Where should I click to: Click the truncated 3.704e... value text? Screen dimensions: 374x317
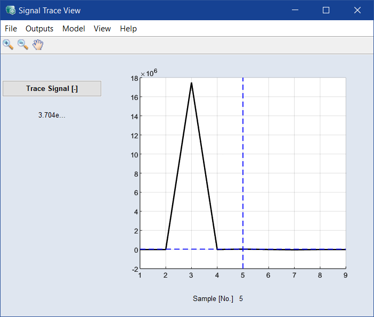click(52, 115)
